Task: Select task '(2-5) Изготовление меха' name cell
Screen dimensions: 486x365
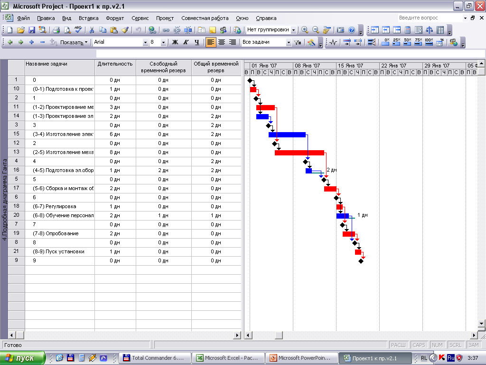Action: 60,152
